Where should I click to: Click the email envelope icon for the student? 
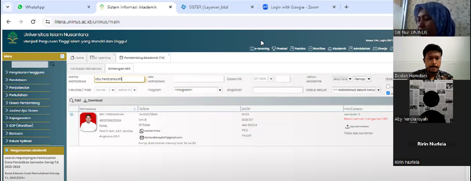(x=141, y=137)
